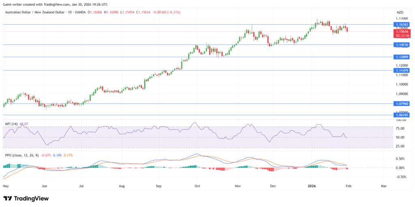415x207 pixels.
Task: Select the 1.07960 price level label
Action: [x=402, y=103]
